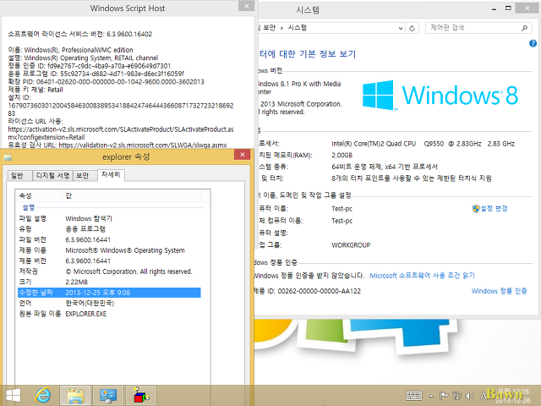Click the product ID 00262-00000-00000-AA122 text
This screenshot has height=406, width=541.
(320, 291)
